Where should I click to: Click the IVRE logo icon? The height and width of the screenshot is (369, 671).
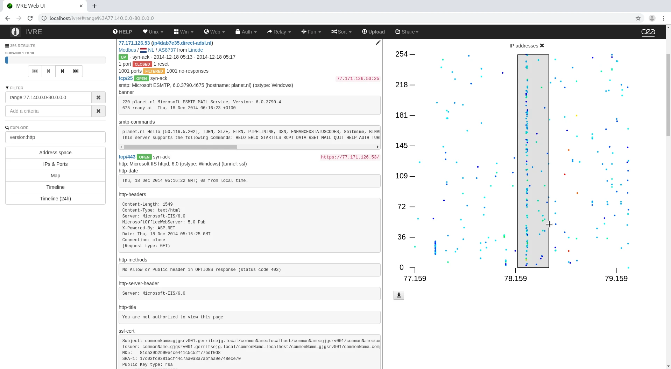[15, 32]
